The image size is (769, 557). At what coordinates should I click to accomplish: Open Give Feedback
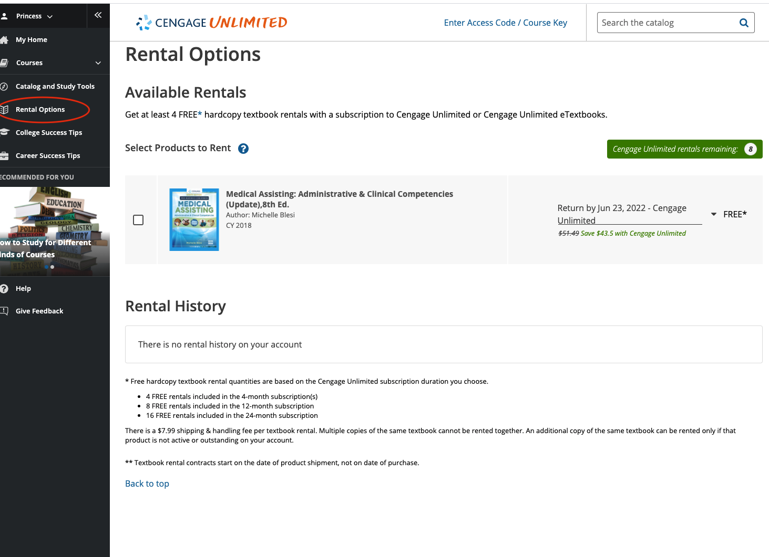(x=39, y=311)
